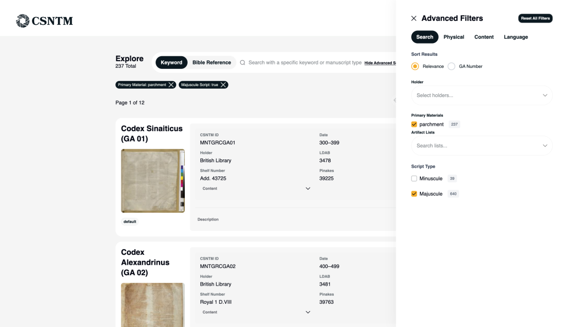Uncheck the Majuscule script type checkbox
Screen dimensions: 565x327
(x=414, y=194)
